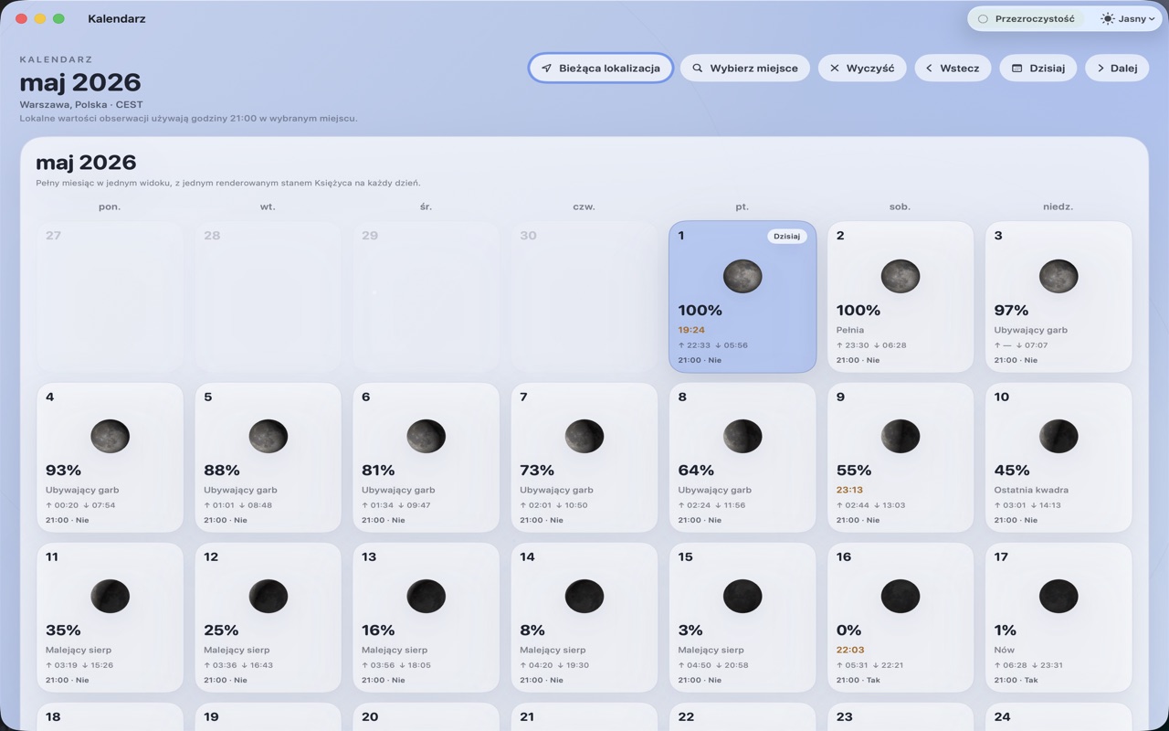Click the 16% value on May 13
1169x731 pixels.
pos(378,630)
